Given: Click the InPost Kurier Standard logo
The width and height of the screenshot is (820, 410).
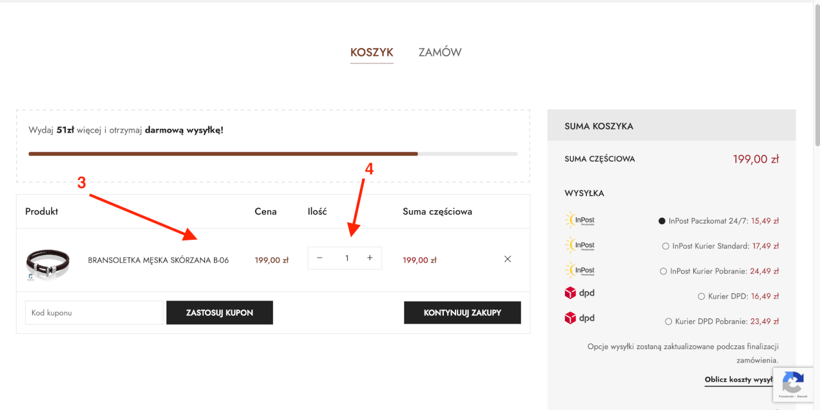Looking at the screenshot, I should [580, 245].
